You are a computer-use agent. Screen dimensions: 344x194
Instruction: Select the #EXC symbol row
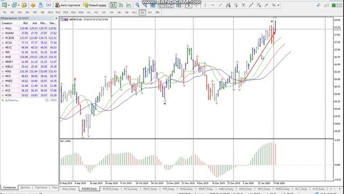click(x=29, y=47)
